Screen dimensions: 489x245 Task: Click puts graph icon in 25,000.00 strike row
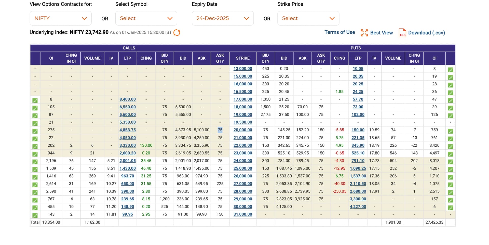(450, 170)
